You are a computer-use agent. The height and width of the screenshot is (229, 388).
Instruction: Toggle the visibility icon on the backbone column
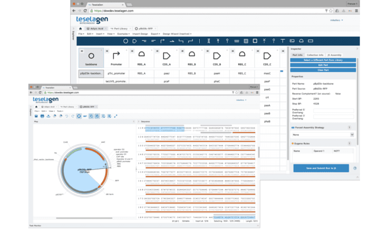(82, 51)
